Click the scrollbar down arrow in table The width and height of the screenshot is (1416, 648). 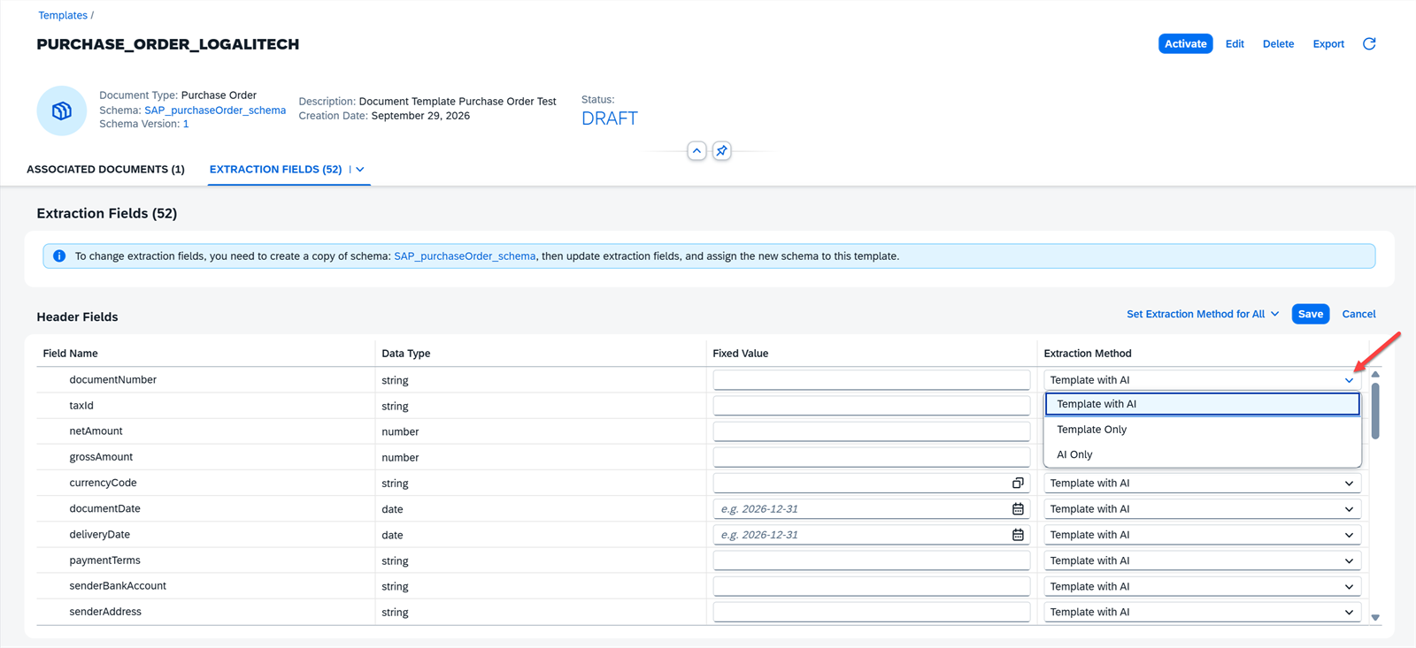point(1375,617)
